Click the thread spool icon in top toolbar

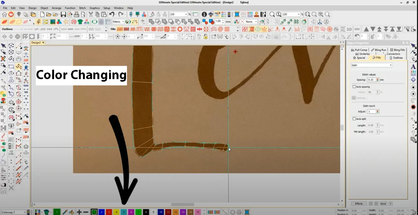237,14
